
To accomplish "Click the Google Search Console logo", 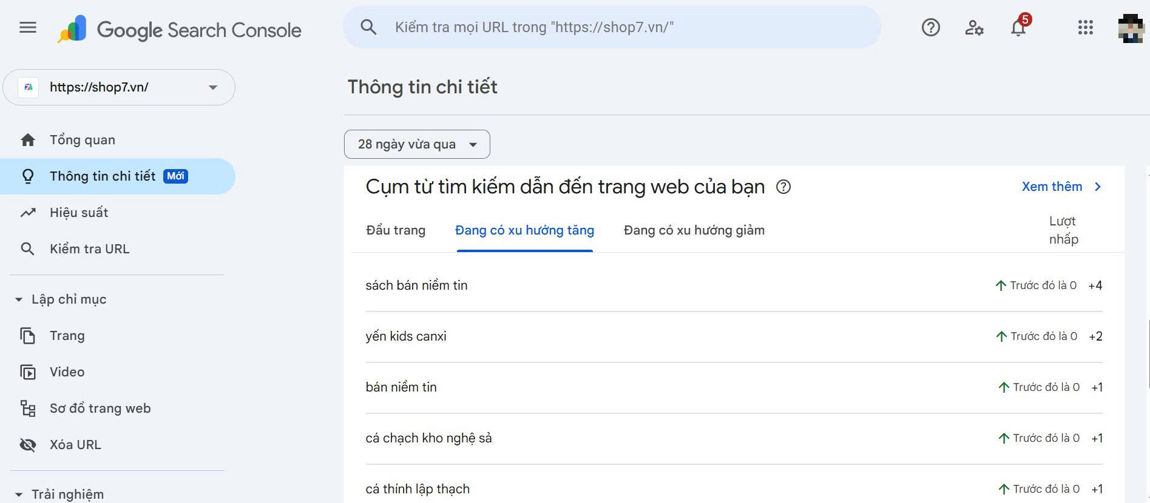I will click(180, 30).
